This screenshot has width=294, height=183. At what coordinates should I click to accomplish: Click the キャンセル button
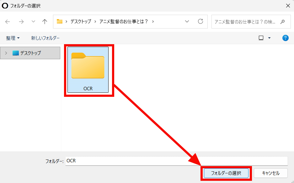point(271,173)
